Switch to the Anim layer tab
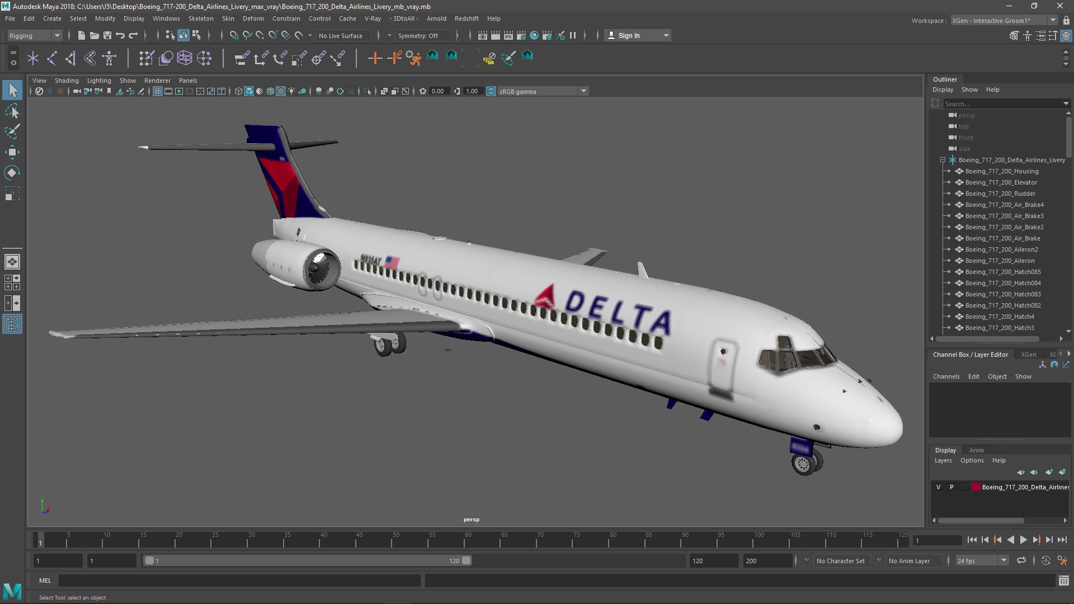Screen dimensions: 1074x604 [x=976, y=450]
